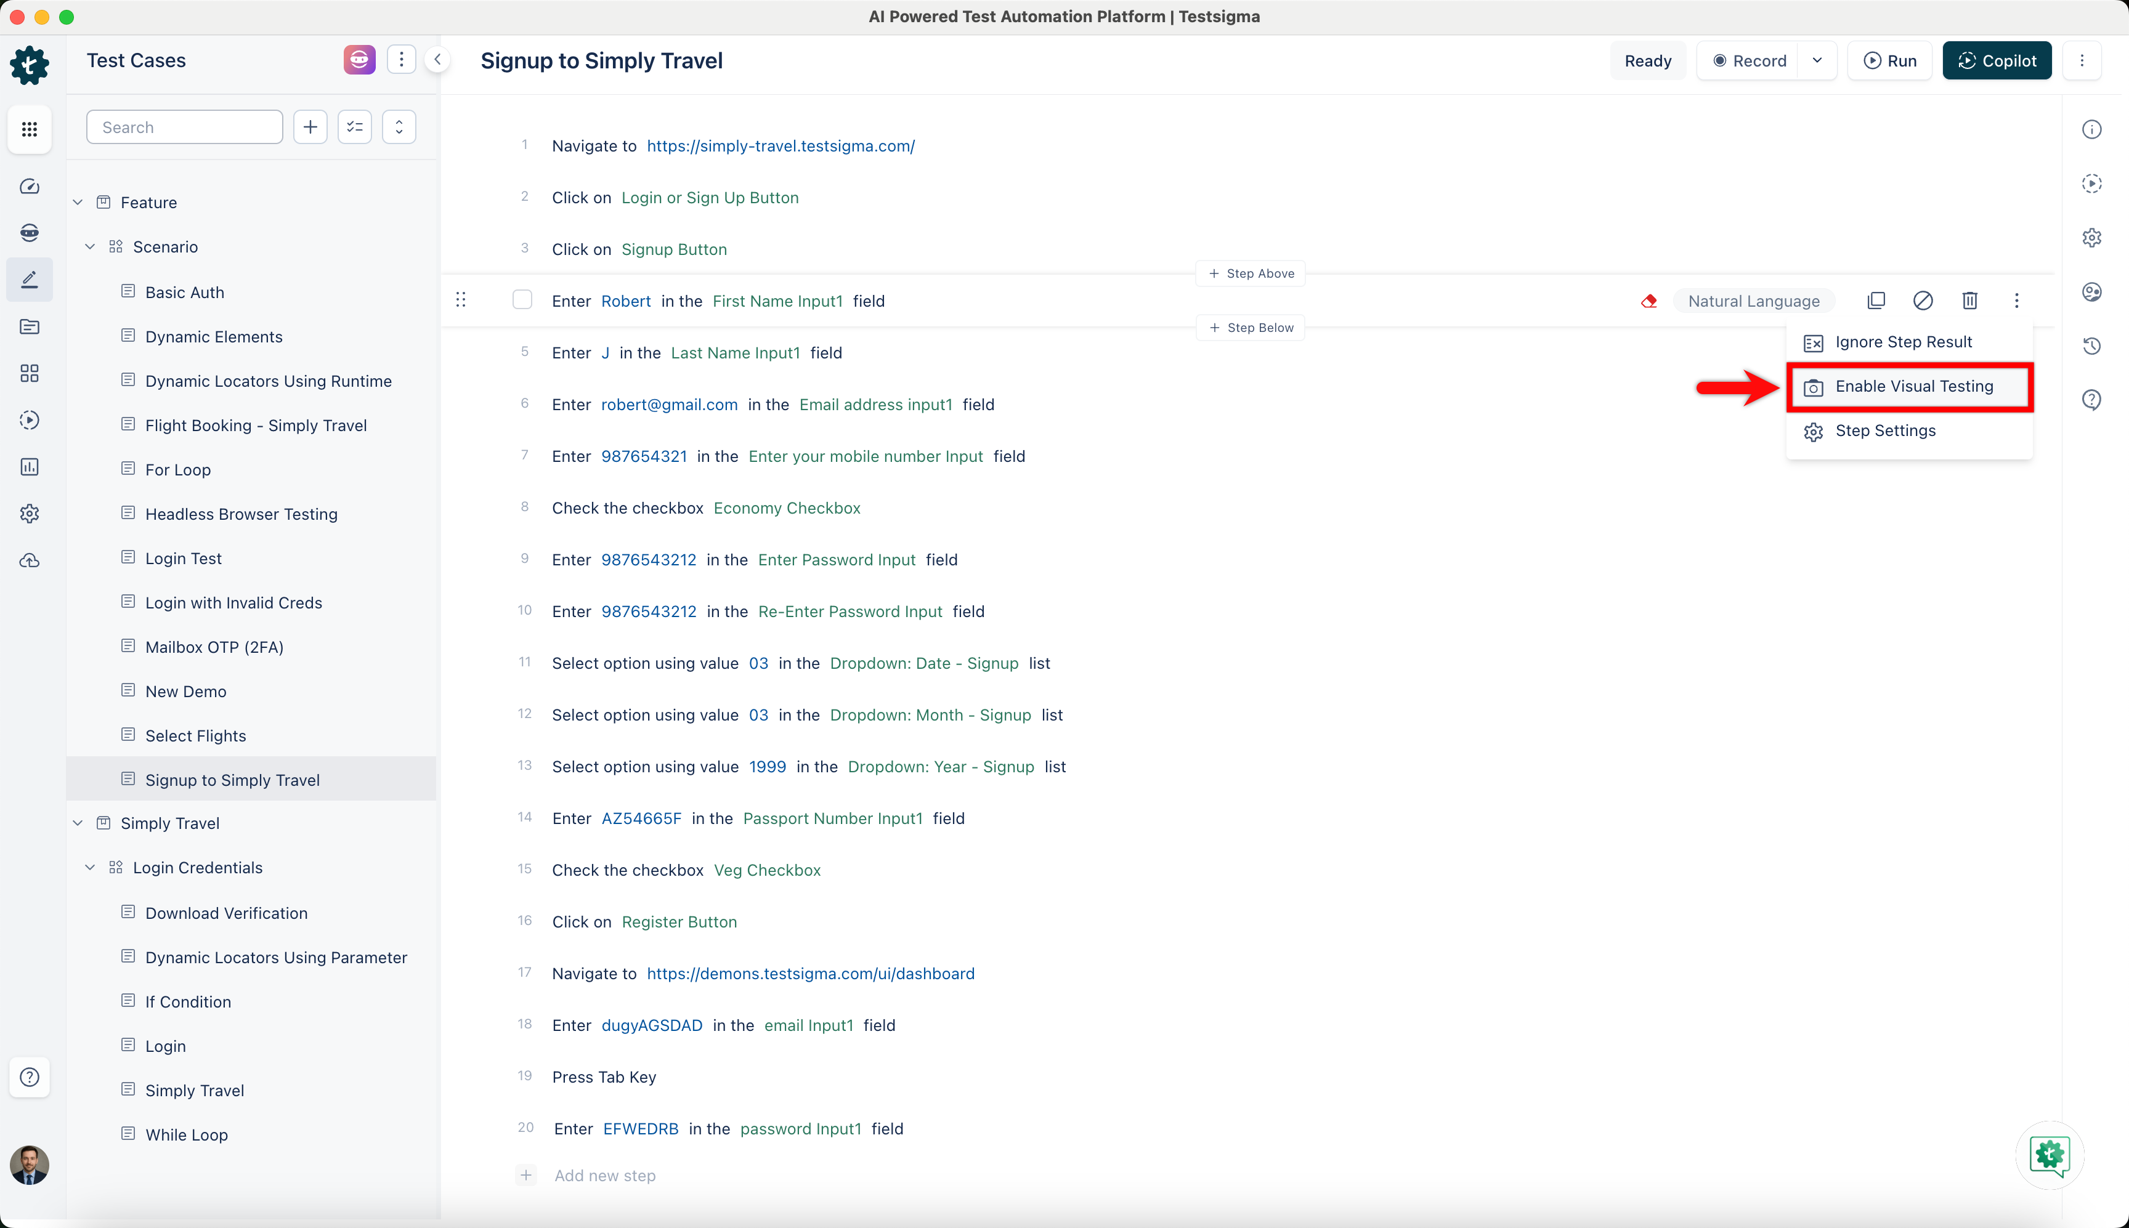Choose Ignore Step Result
Image resolution: width=2129 pixels, height=1228 pixels.
coord(1909,342)
